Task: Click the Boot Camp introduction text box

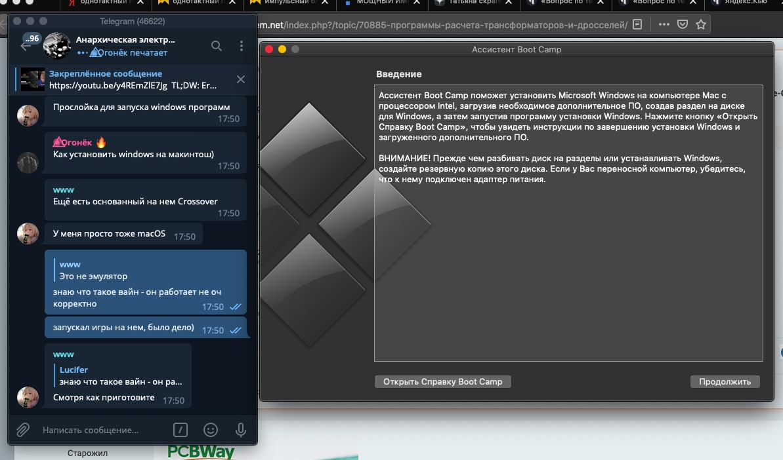Action: pos(568,223)
